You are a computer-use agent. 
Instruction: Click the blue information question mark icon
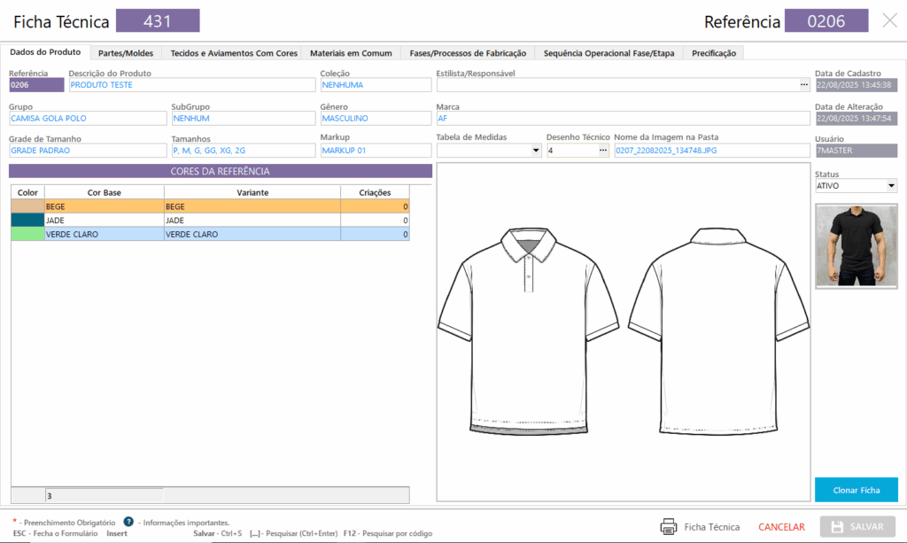(128, 522)
